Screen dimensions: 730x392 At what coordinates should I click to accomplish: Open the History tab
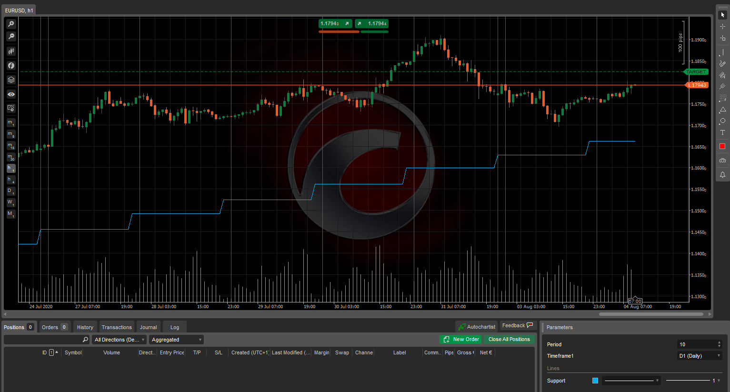(85, 327)
